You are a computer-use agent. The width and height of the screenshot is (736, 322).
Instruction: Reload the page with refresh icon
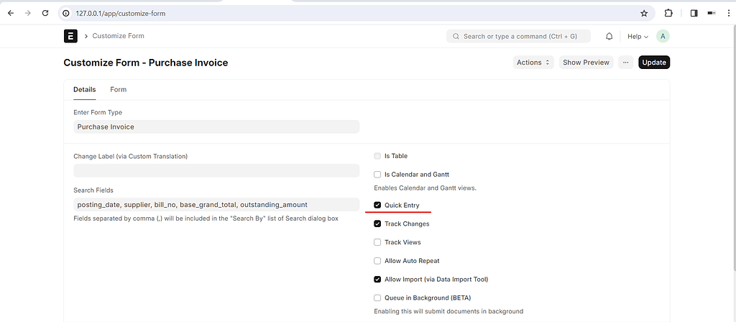[x=45, y=13]
